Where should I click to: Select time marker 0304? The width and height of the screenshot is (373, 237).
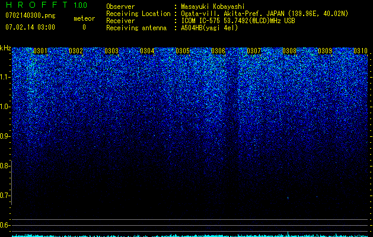coord(147,51)
